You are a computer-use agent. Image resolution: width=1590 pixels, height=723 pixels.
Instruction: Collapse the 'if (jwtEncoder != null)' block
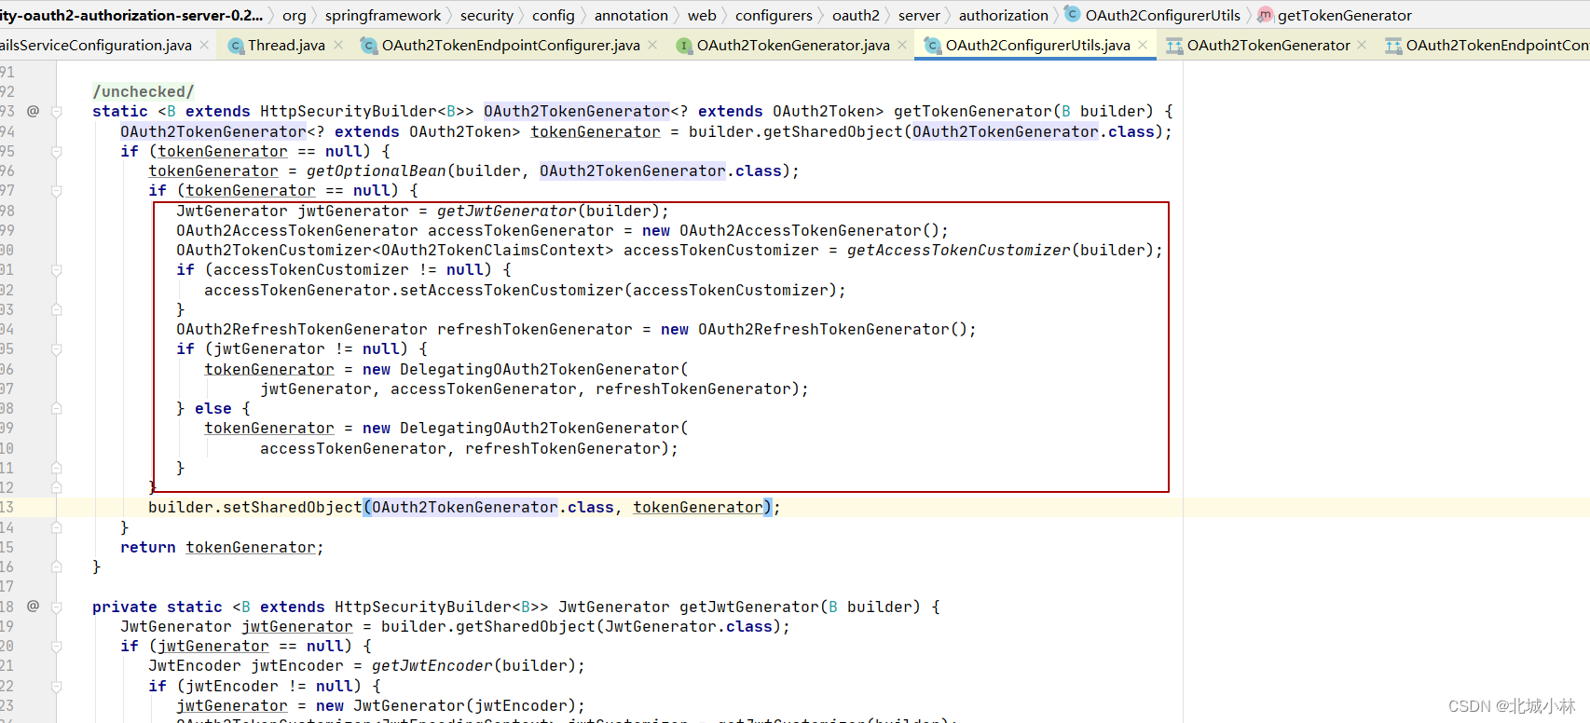[57, 687]
